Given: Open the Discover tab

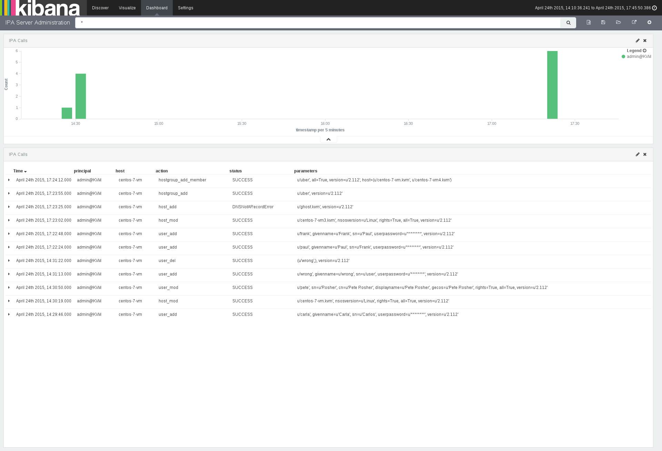Looking at the screenshot, I should [100, 8].
